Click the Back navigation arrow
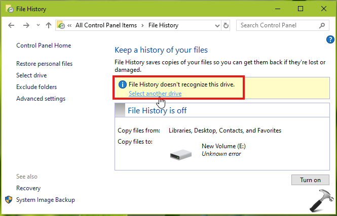The width and height of the screenshot is (337, 216). [x=11, y=25]
